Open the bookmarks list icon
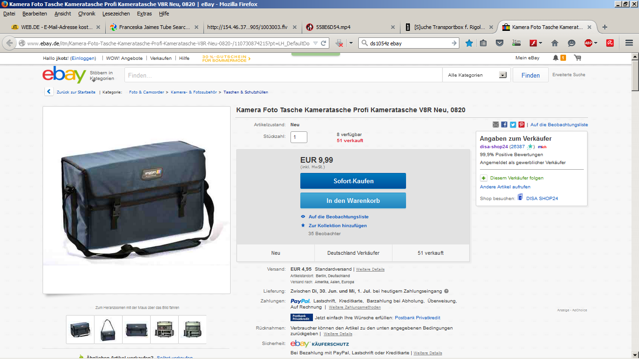639x359 pixels. pos(483,43)
